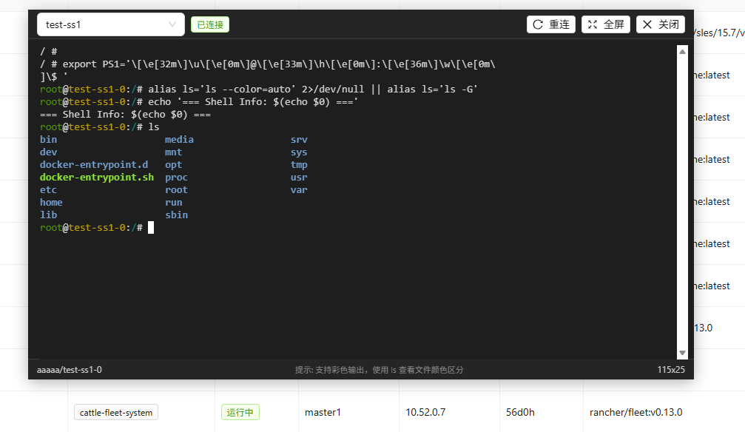The width and height of the screenshot is (745, 432).
Task: Click the 56d0h age cell
Action: pyautogui.click(x=521, y=412)
